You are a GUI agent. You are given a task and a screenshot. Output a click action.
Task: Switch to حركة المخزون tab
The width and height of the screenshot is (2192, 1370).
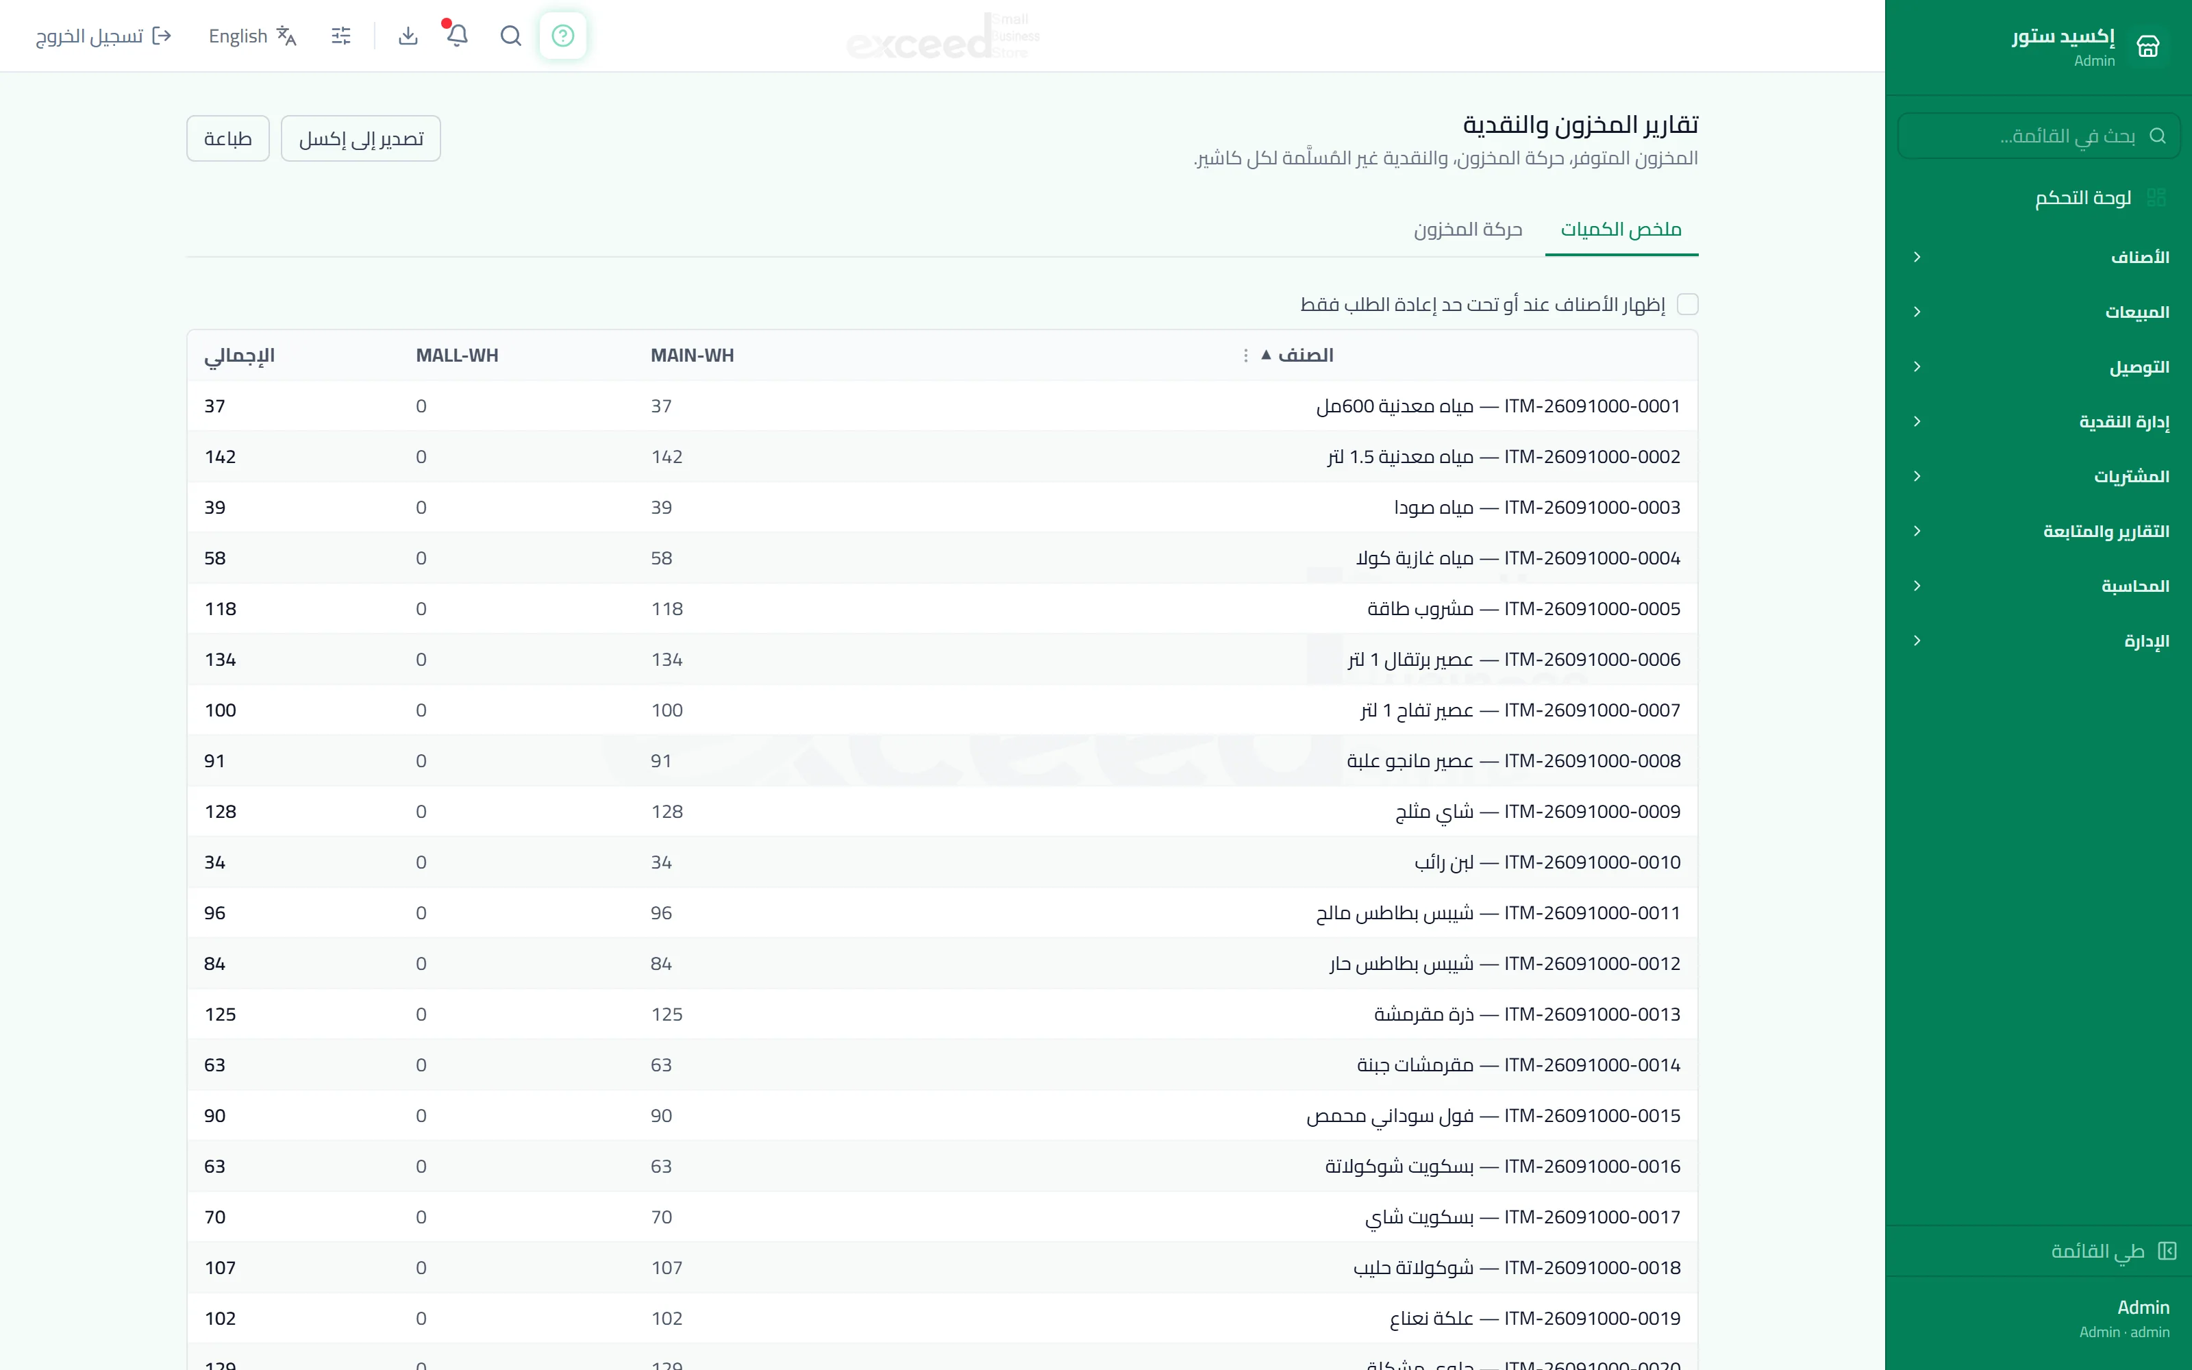point(1467,229)
